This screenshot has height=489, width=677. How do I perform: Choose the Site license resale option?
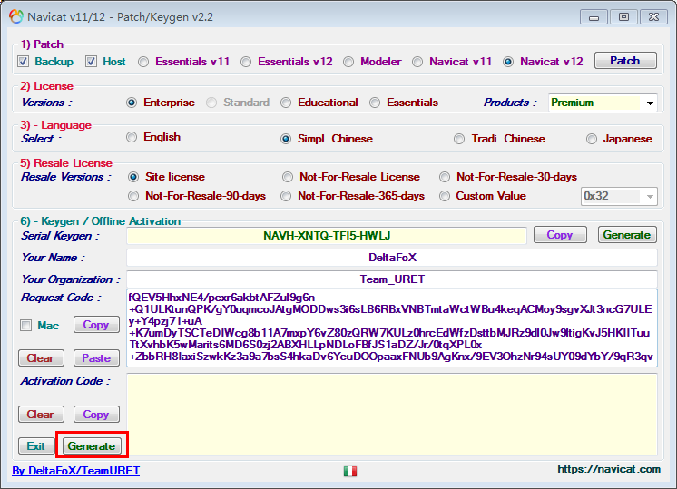tap(133, 177)
